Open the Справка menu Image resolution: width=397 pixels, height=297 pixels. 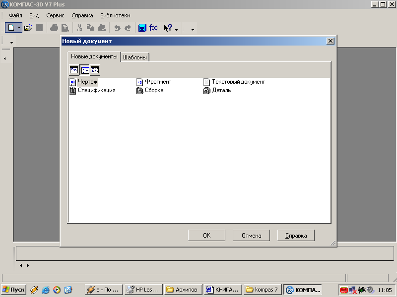[x=82, y=15]
